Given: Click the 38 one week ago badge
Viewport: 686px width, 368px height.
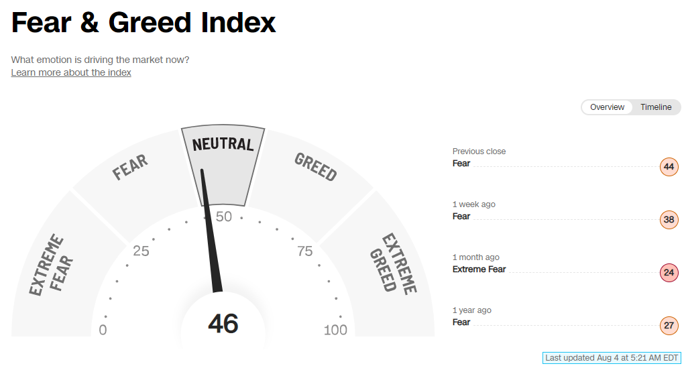Looking at the screenshot, I should (x=669, y=219).
